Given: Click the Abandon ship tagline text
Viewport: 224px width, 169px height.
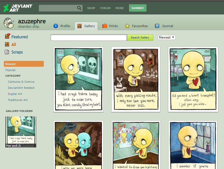Looking at the screenshot, I should click(x=29, y=26).
